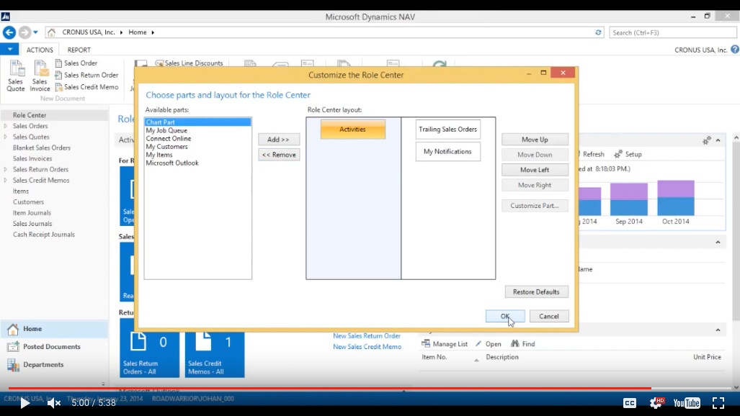Screen dimensions: 740x416
Task: Open Sales Credit Memos - All tile
Action: (215, 353)
